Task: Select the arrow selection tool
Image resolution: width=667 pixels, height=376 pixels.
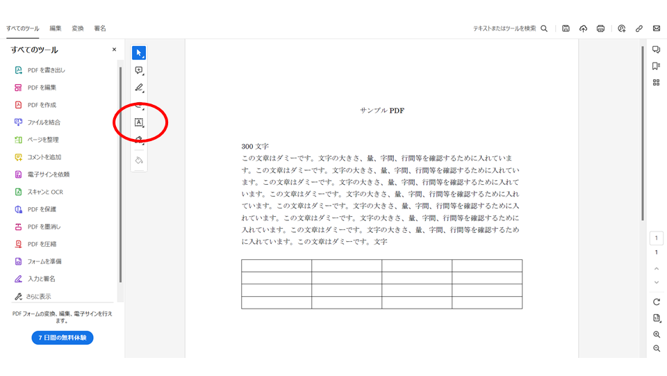Action: pyautogui.click(x=139, y=53)
